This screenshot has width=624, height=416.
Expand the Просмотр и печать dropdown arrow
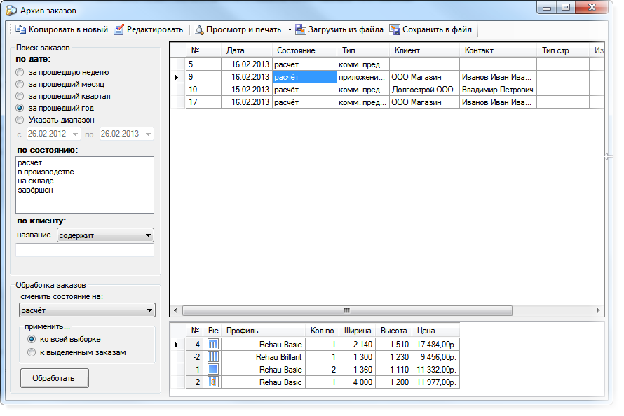coord(290,30)
